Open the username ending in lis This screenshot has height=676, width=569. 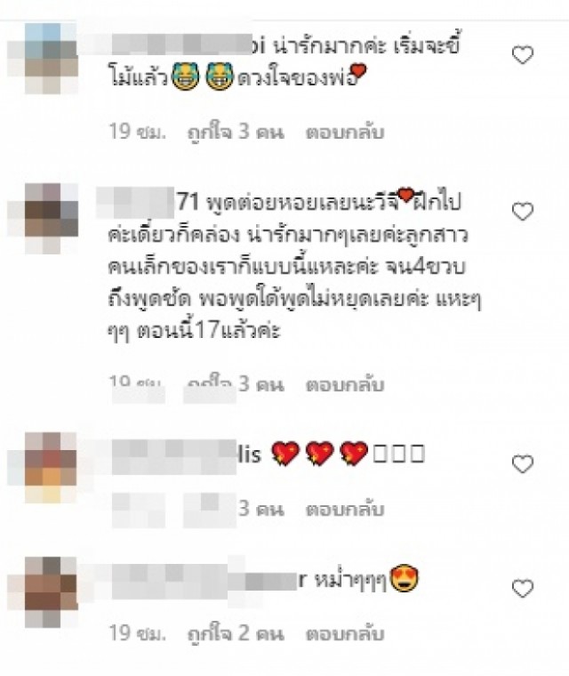[179, 455]
